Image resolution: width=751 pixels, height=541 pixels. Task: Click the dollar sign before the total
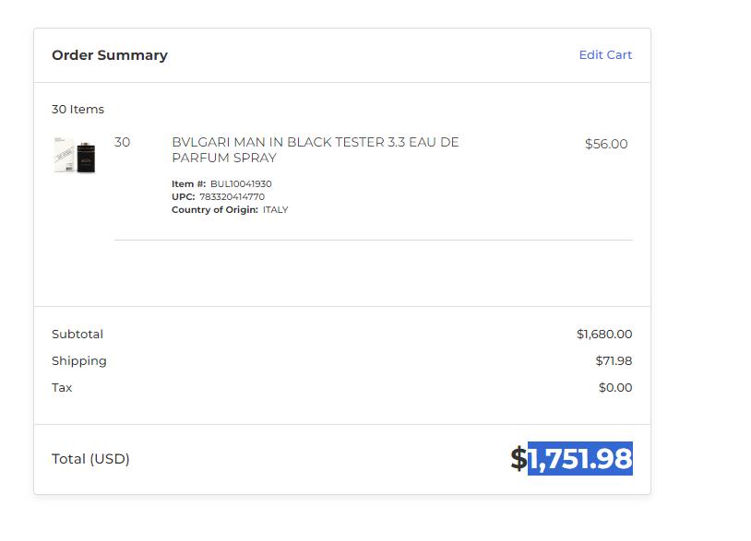[519, 458]
